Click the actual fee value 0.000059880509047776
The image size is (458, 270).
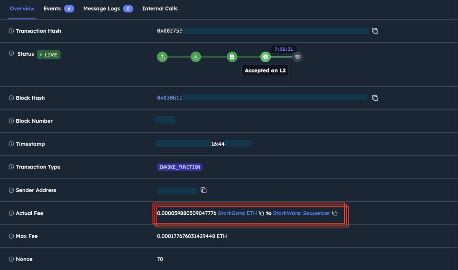[x=187, y=213]
